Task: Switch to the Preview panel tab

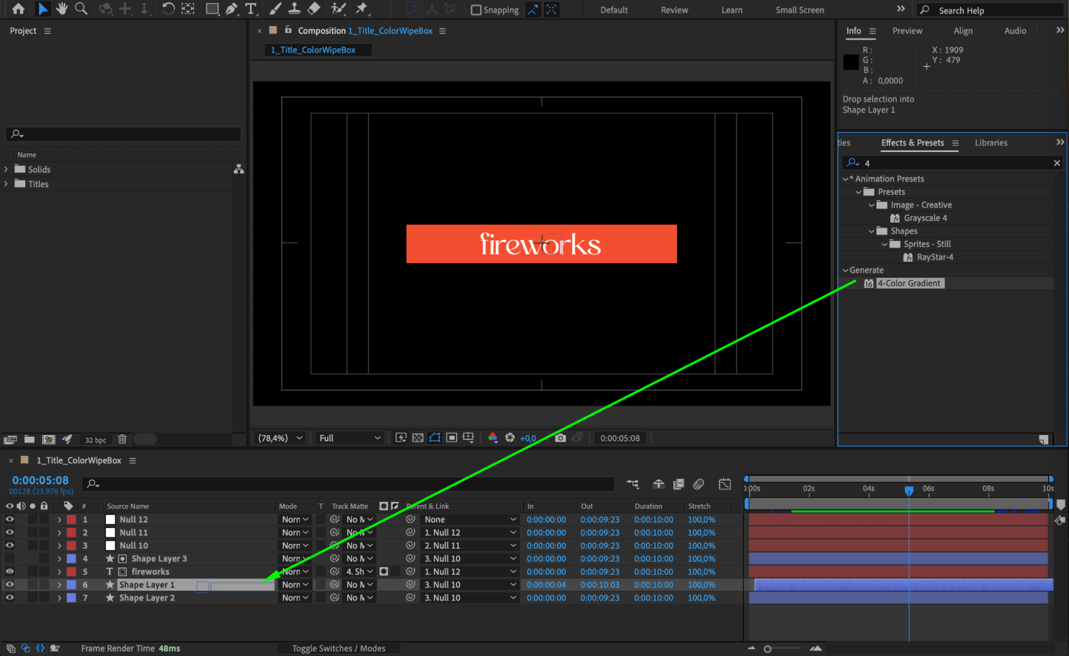Action: click(907, 31)
